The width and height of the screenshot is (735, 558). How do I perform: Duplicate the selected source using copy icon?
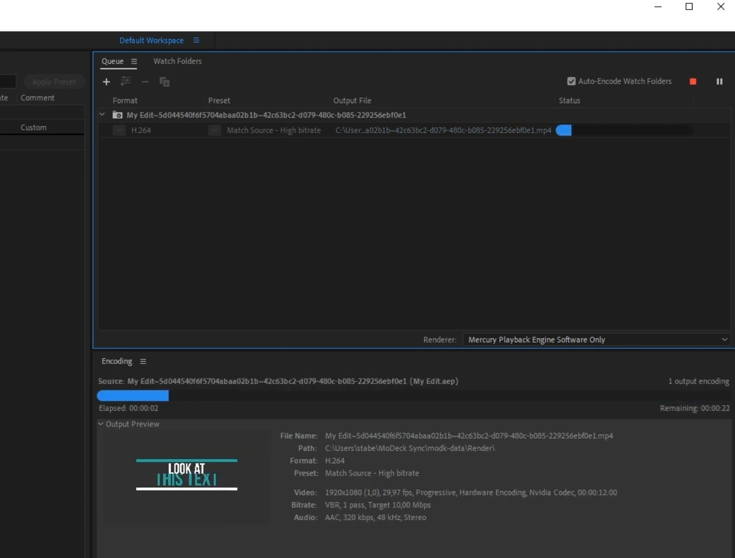pyautogui.click(x=164, y=82)
